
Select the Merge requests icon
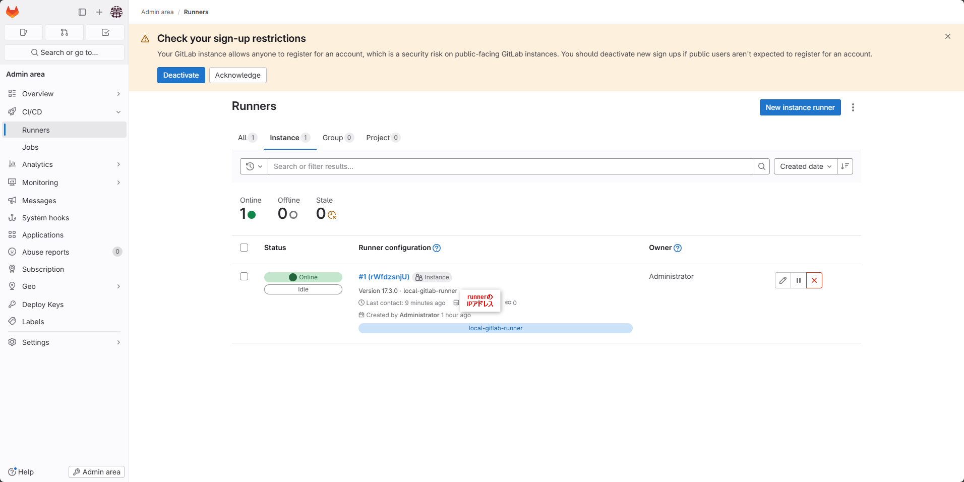pyautogui.click(x=64, y=32)
